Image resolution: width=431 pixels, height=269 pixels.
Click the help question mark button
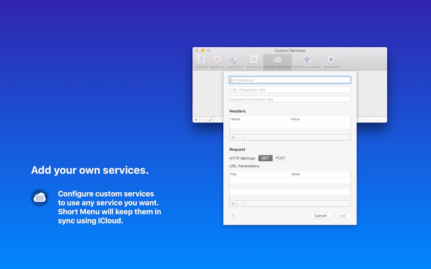[x=233, y=215]
